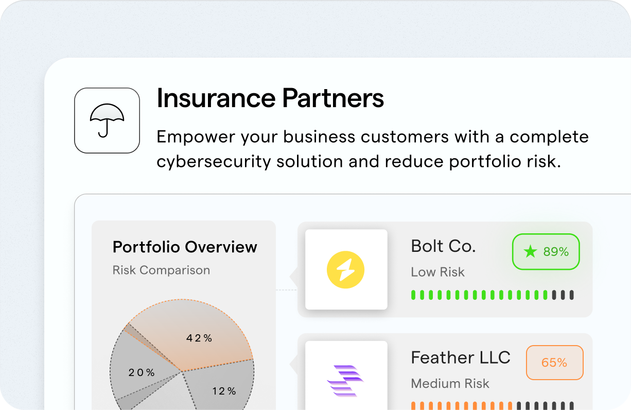Click the Risk Comparison subtitle
Image resolution: width=631 pixels, height=410 pixels.
point(161,270)
